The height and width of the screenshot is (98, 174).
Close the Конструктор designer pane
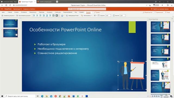(x=172, y=19)
